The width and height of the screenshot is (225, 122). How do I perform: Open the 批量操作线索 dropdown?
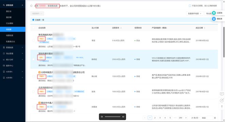(x=194, y=14)
